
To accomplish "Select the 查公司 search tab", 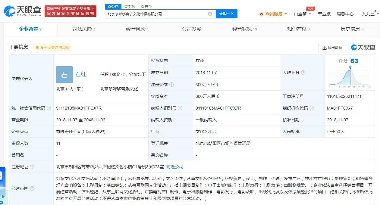I will pyautogui.click(x=113, y=7).
